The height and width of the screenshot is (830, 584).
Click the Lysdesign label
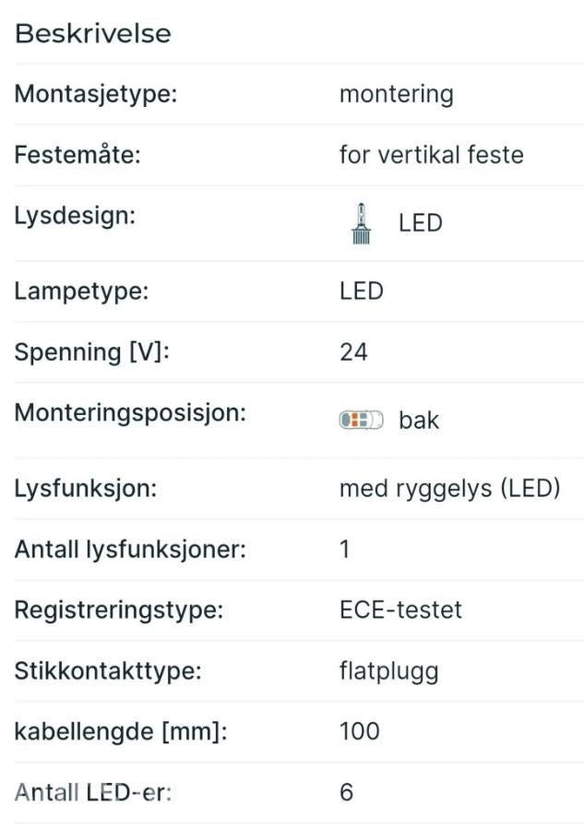(75, 216)
